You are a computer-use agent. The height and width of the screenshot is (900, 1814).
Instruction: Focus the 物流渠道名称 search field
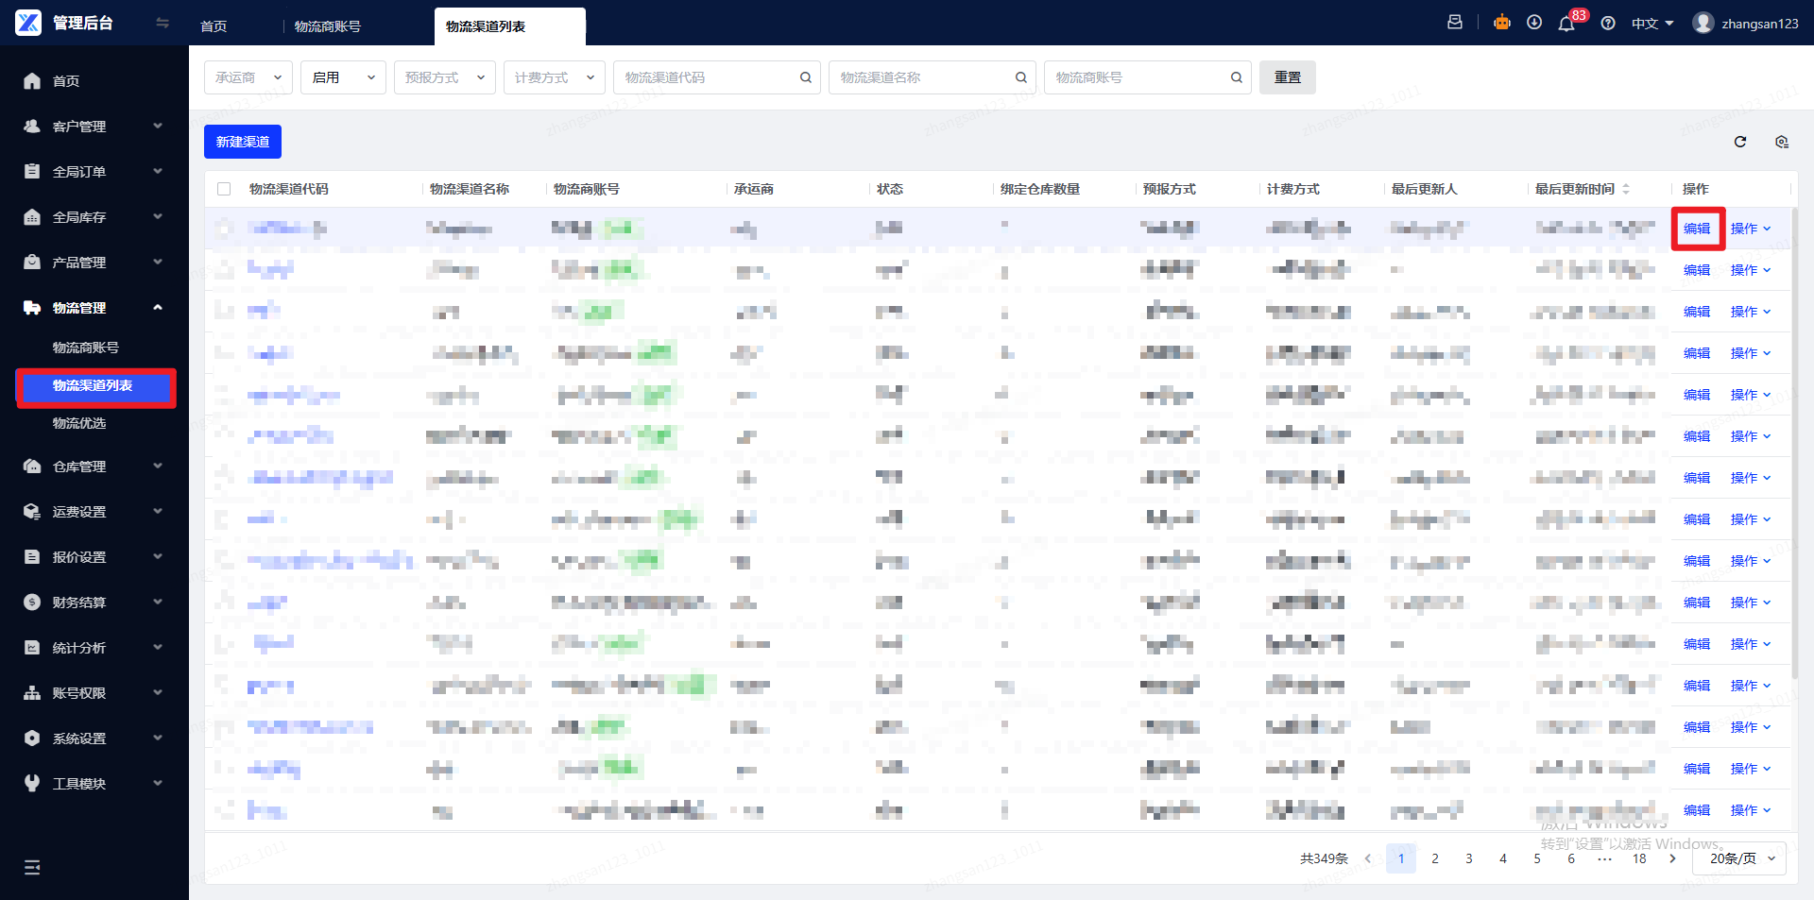click(933, 77)
